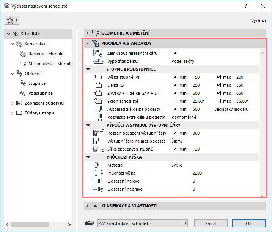Select Podstupnice in the tree
Screen dimensions: 272x232
41,94
